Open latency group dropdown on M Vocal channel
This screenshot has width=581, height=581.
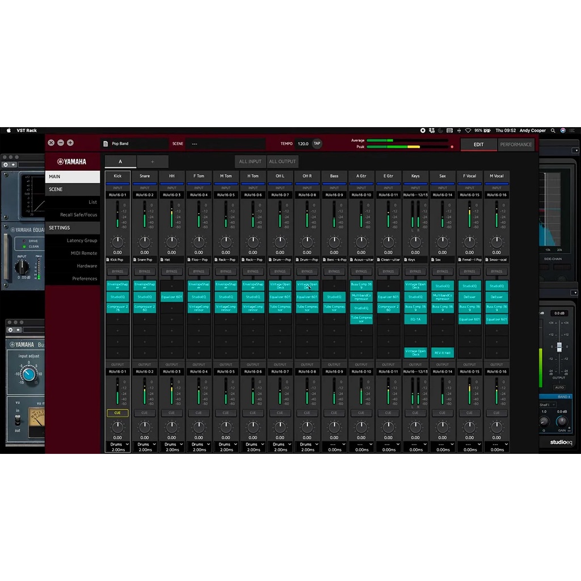pos(497,444)
